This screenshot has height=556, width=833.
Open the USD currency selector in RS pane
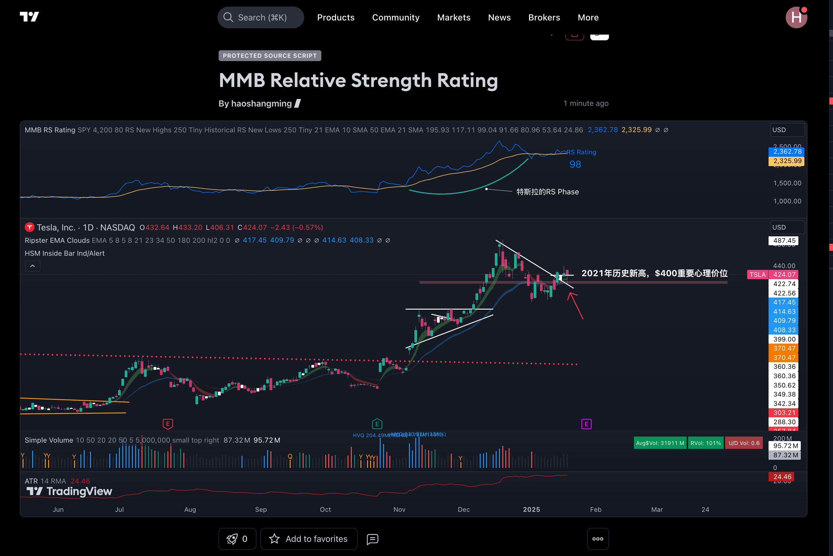click(787, 130)
